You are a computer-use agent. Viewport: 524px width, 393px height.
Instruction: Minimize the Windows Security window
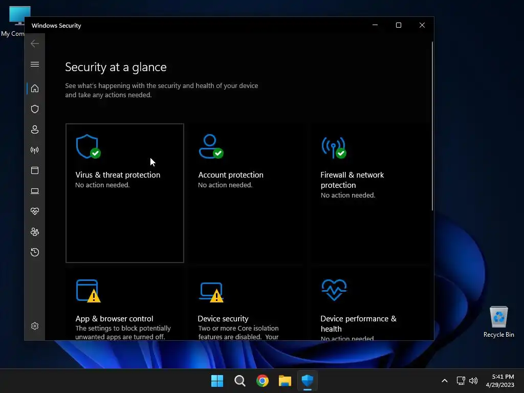pyautogui.click(x=375, y=25)
